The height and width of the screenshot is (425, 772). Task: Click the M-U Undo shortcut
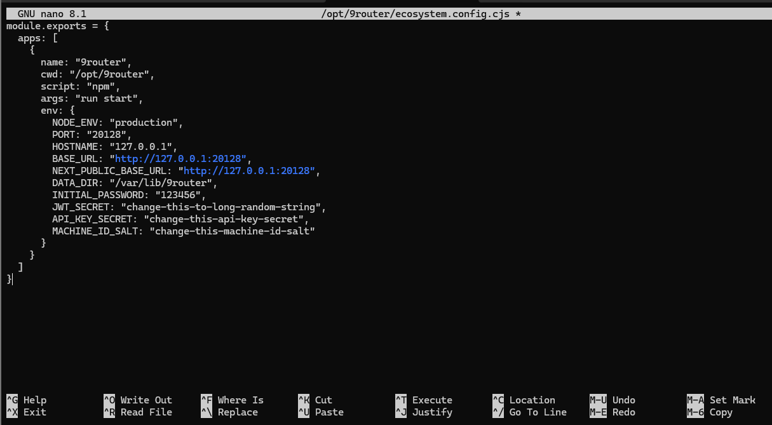pos(613,400)
